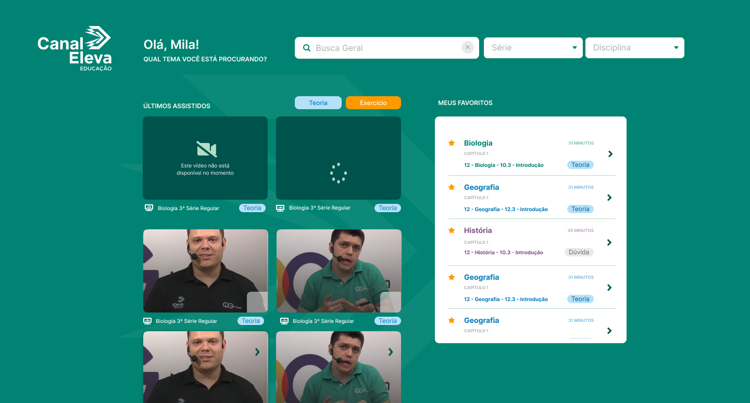Click the Teoria badge below the black-shirt teacher video

251,321
